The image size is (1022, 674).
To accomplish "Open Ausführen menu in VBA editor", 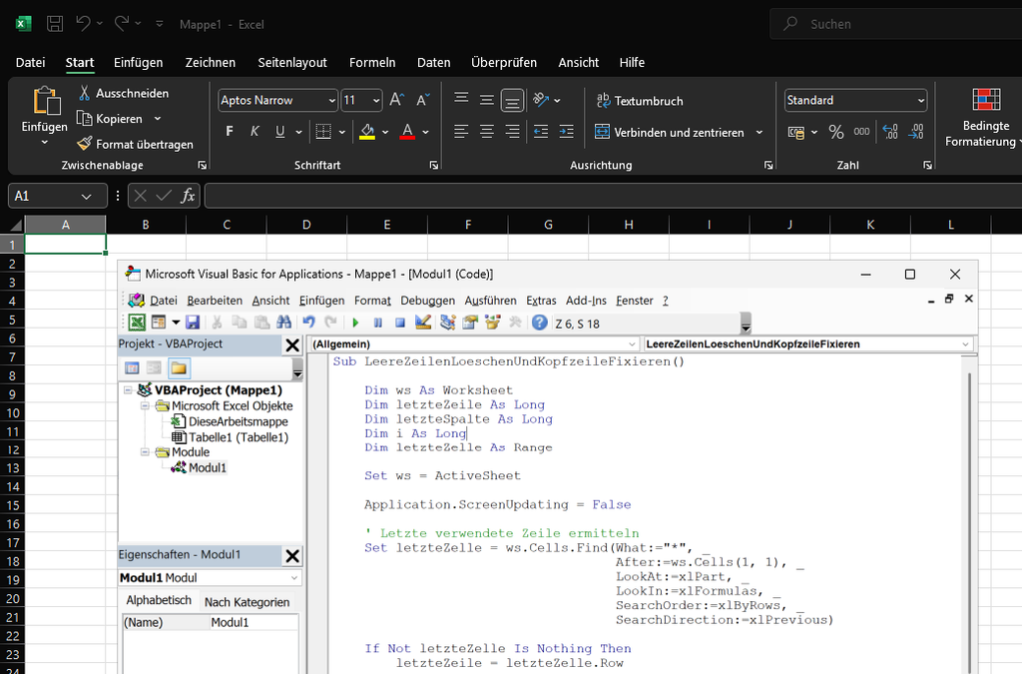I will (490, 301).
